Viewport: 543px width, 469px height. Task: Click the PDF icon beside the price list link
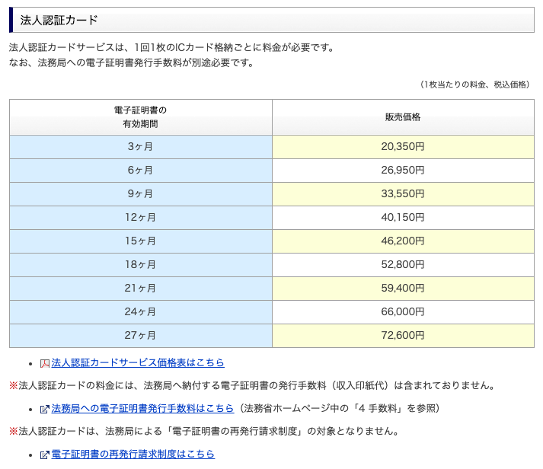[45, 363]
